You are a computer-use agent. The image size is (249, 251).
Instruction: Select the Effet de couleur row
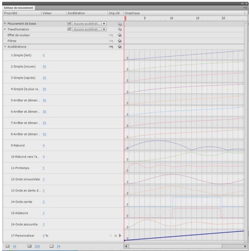click(x=63, y=35)
